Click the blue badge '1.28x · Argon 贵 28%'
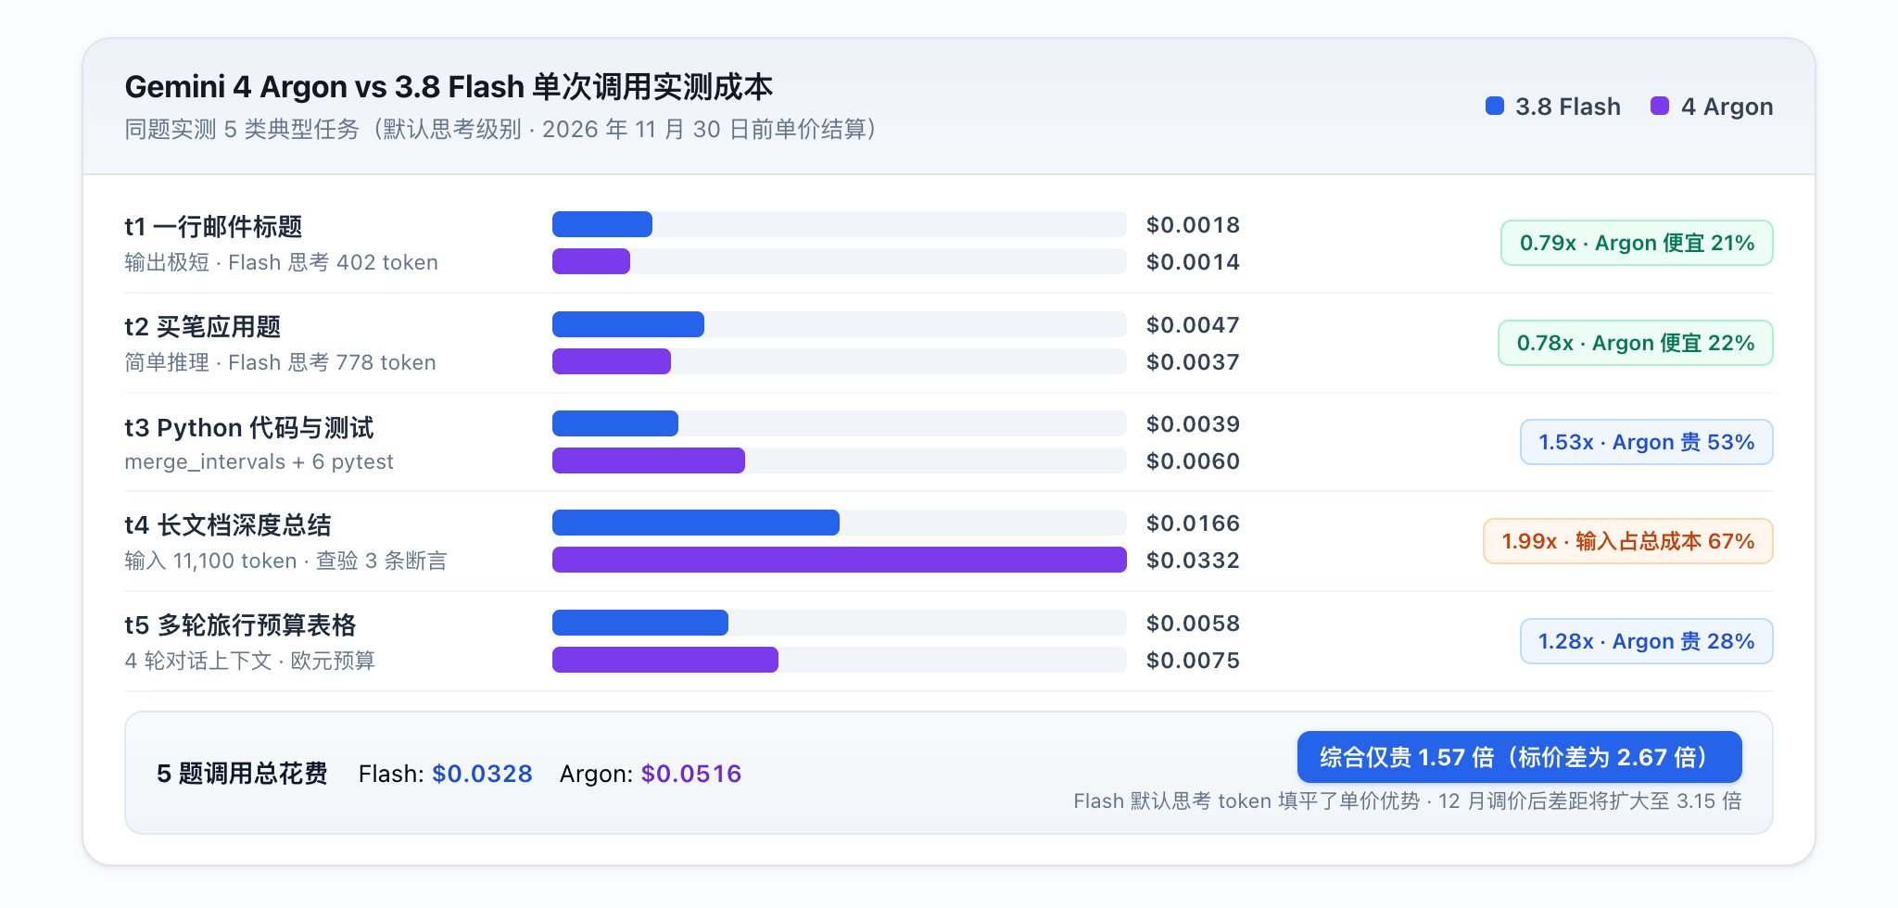 pyautogui.click(x=1647, y=641)
